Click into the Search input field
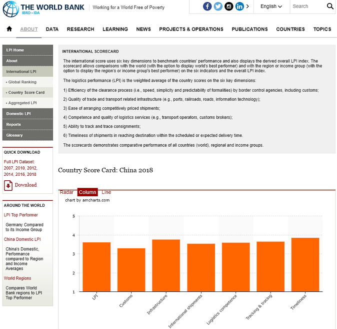 tap(306, 7)
